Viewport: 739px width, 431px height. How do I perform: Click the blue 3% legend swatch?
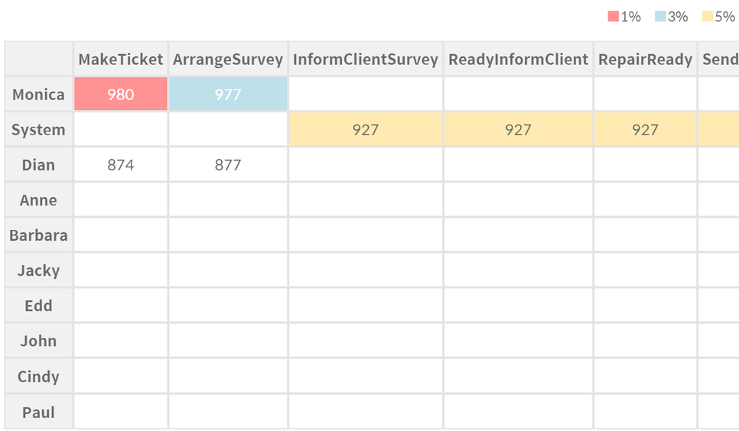pos(659,17)
